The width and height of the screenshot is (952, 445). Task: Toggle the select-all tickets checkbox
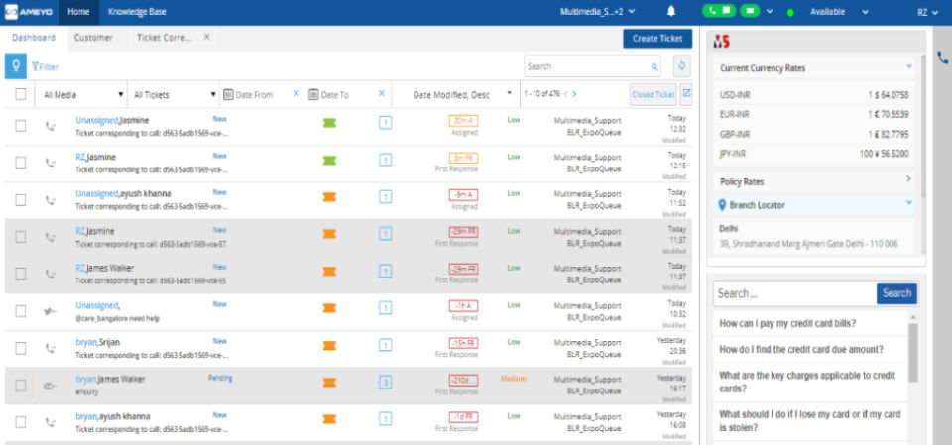coord(21,94)
